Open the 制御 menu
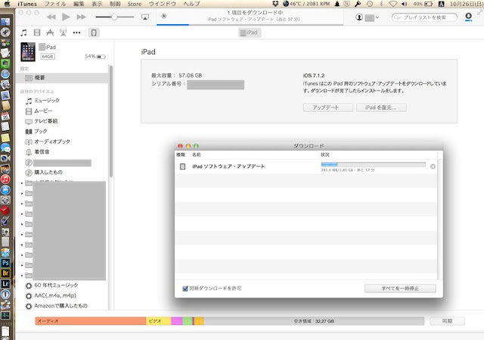The height and width of the screenshot is (340, 484). point(115,4)
